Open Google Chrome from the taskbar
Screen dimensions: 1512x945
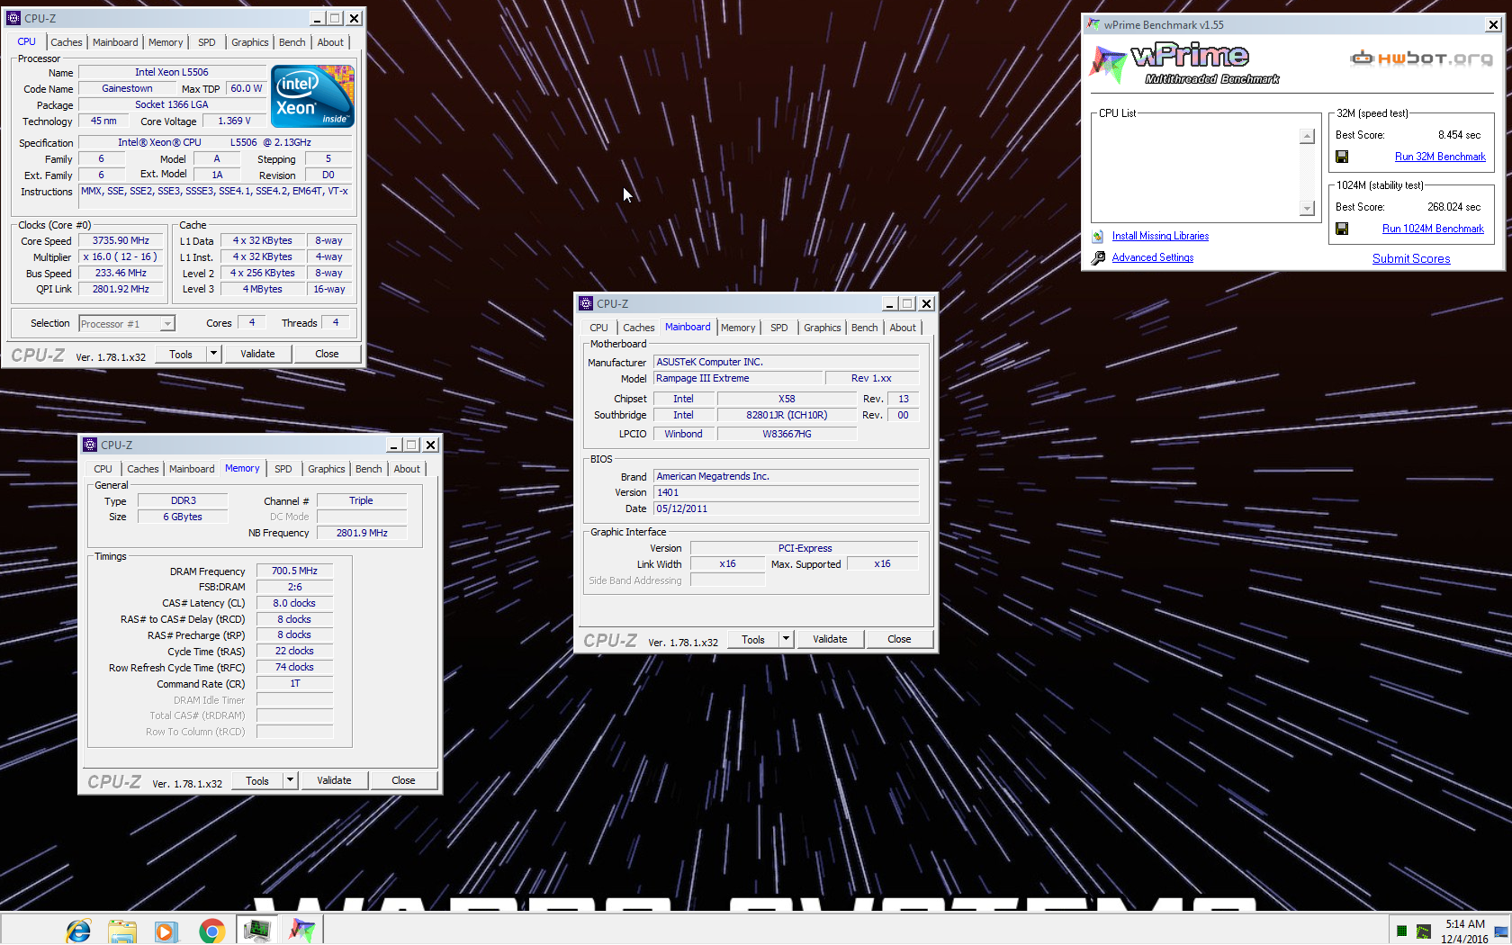click(x=211, y=931)
